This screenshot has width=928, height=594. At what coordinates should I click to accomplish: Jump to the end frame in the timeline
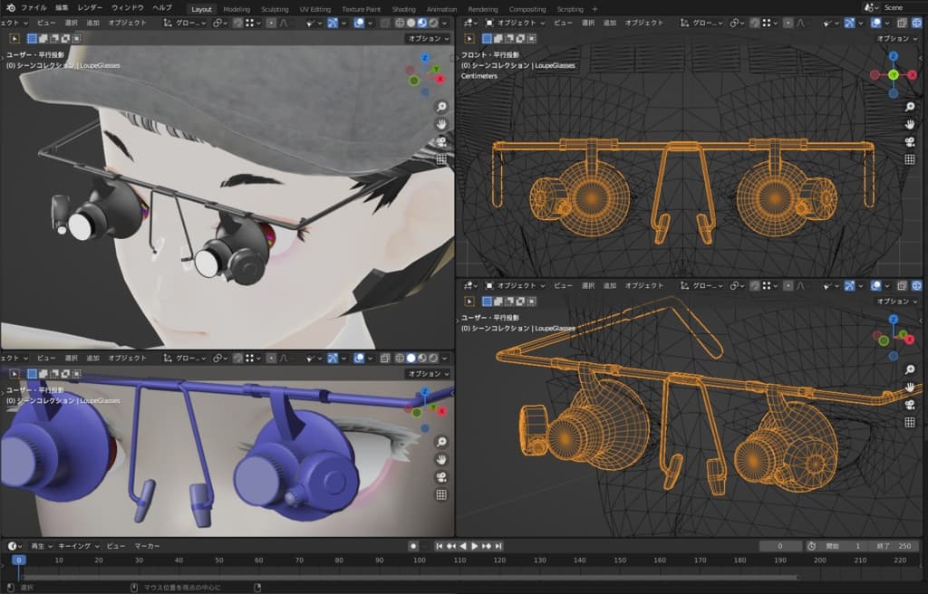[498, 546]
